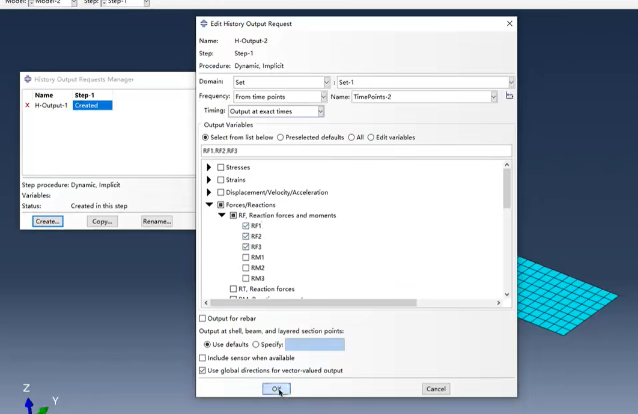This screenshot has height=414, width=638.
Task: Click OK to confirm output request
Action: point(276,389)
